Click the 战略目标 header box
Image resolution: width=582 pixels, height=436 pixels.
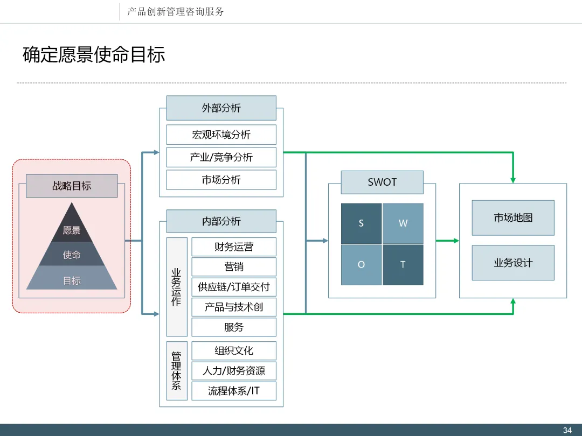pyautogui.click(x=72, y=186)
